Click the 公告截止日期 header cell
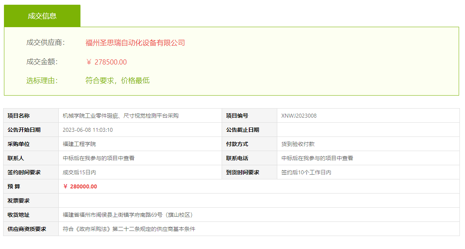Image resolution: width=465 pixels, height=249 pixels. pyautogui.click(x=249, y=130)
